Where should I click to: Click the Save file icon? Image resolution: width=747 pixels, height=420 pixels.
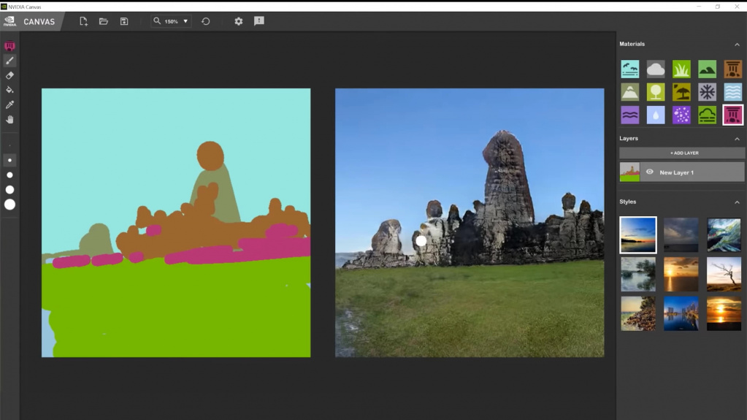coord(124,21)
